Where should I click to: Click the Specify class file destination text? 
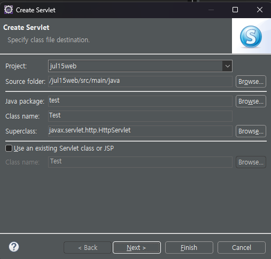click(49, 40)
